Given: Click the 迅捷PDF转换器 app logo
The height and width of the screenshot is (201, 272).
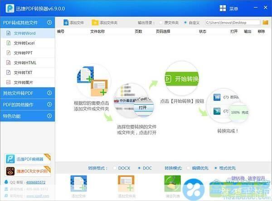Looking at the screenshot, I should click(10, 8).
